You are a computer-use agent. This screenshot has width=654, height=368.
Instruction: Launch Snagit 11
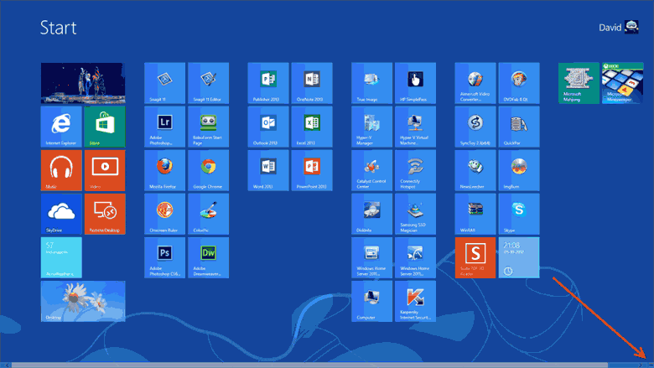pos(164,83)
